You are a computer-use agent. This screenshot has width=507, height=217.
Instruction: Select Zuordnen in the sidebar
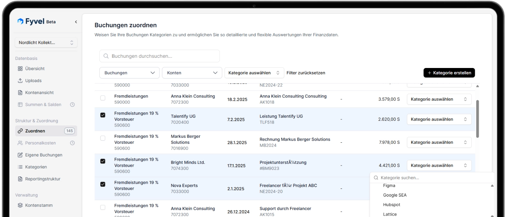click(46, 131)
